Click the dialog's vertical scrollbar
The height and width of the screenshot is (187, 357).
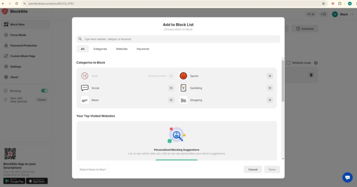click(x=283, y=82)
